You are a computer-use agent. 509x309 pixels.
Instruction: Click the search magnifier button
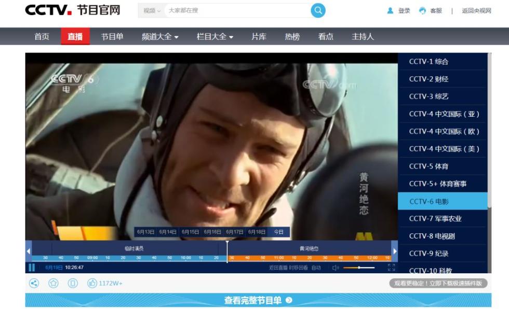[x=318, y=10]
